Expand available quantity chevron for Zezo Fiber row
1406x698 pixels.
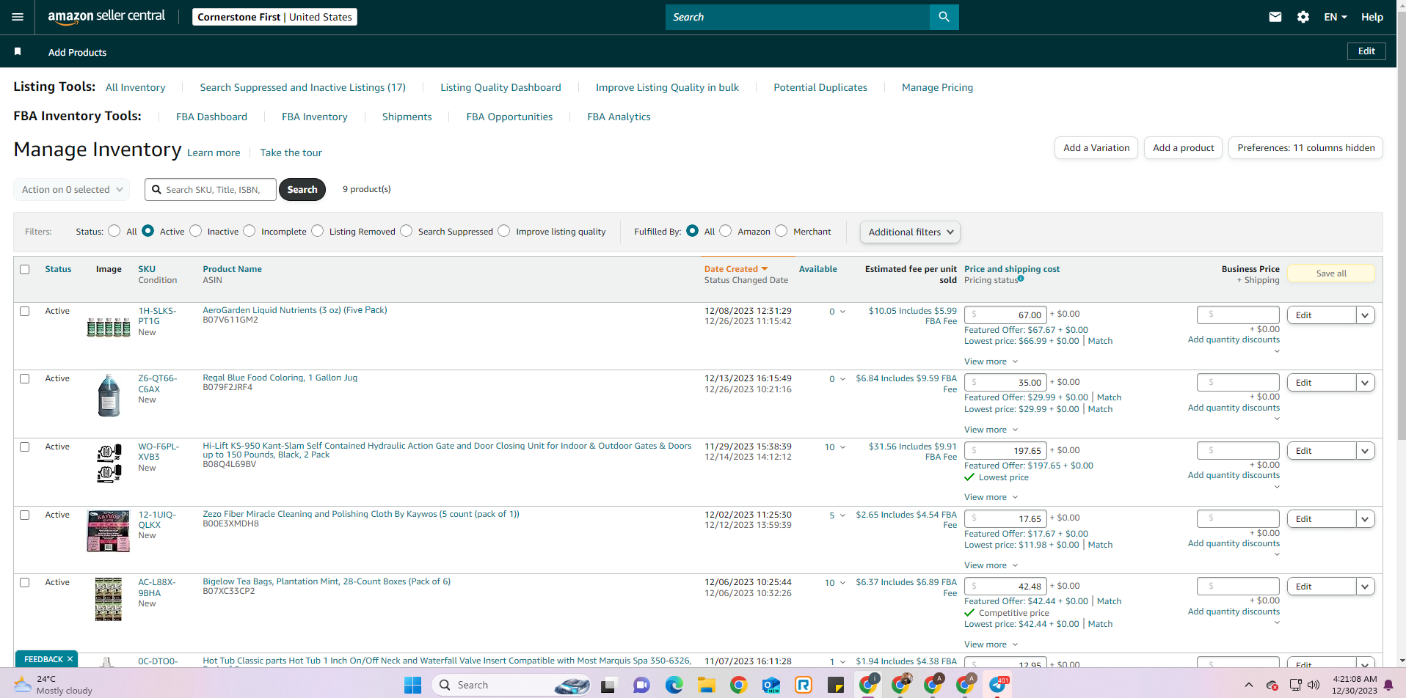[x=842, y=515]
